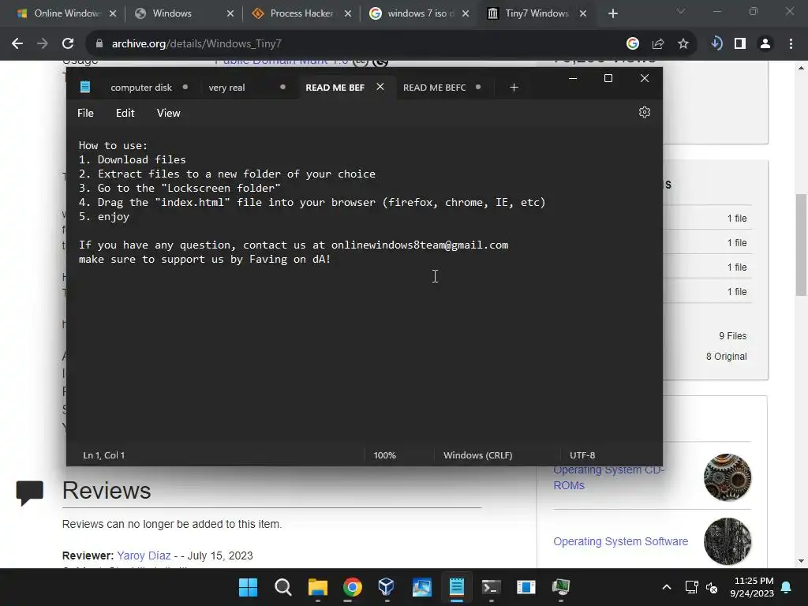
Task: Click Chrome icon on taskbar
Action: tap(353, 587)
